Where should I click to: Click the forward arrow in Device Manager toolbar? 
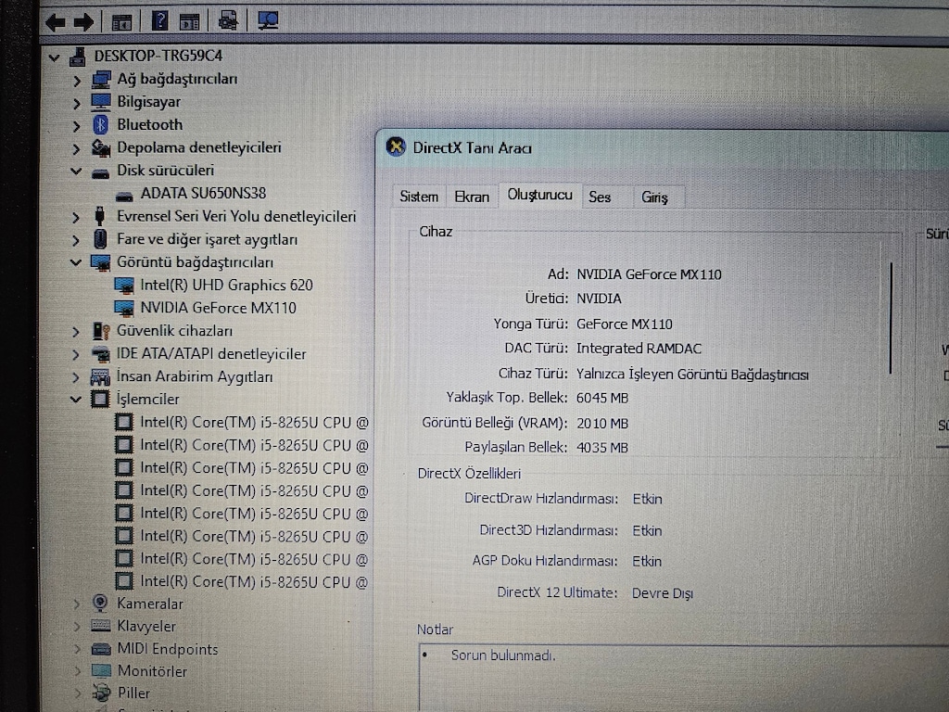tap(83, 23)
